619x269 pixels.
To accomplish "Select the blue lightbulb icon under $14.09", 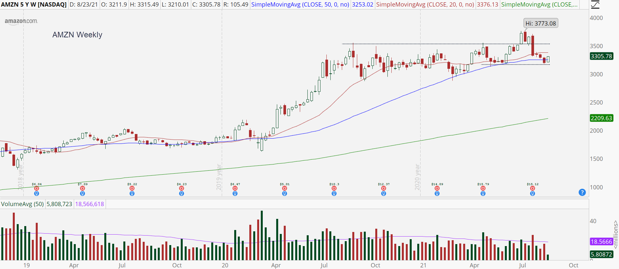I will click(437, 194).
